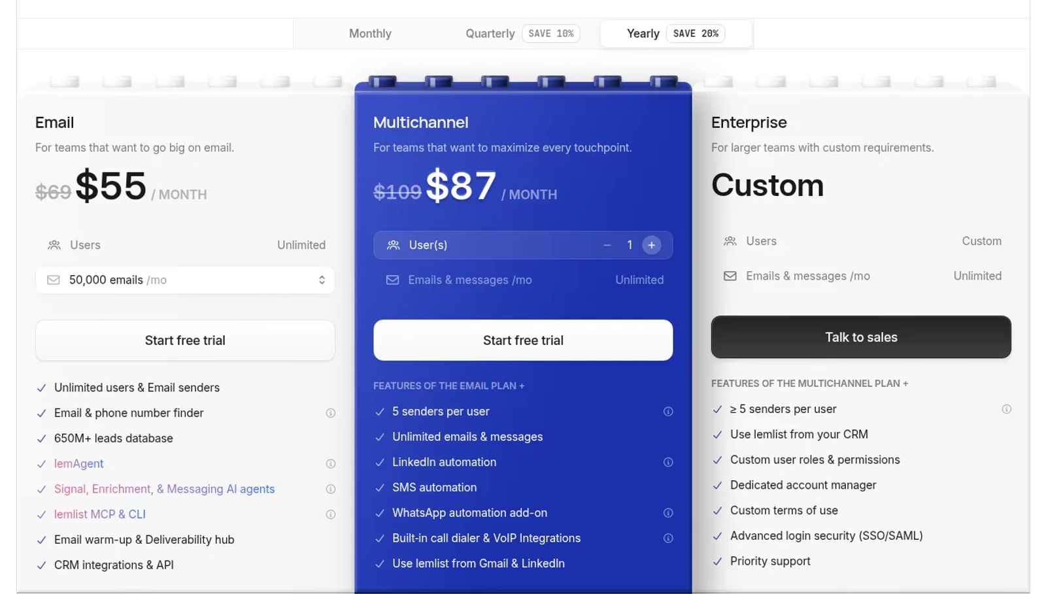The image size is (1046, 594).
Task: Start free trial for Email plan
Action: [185, 340]
